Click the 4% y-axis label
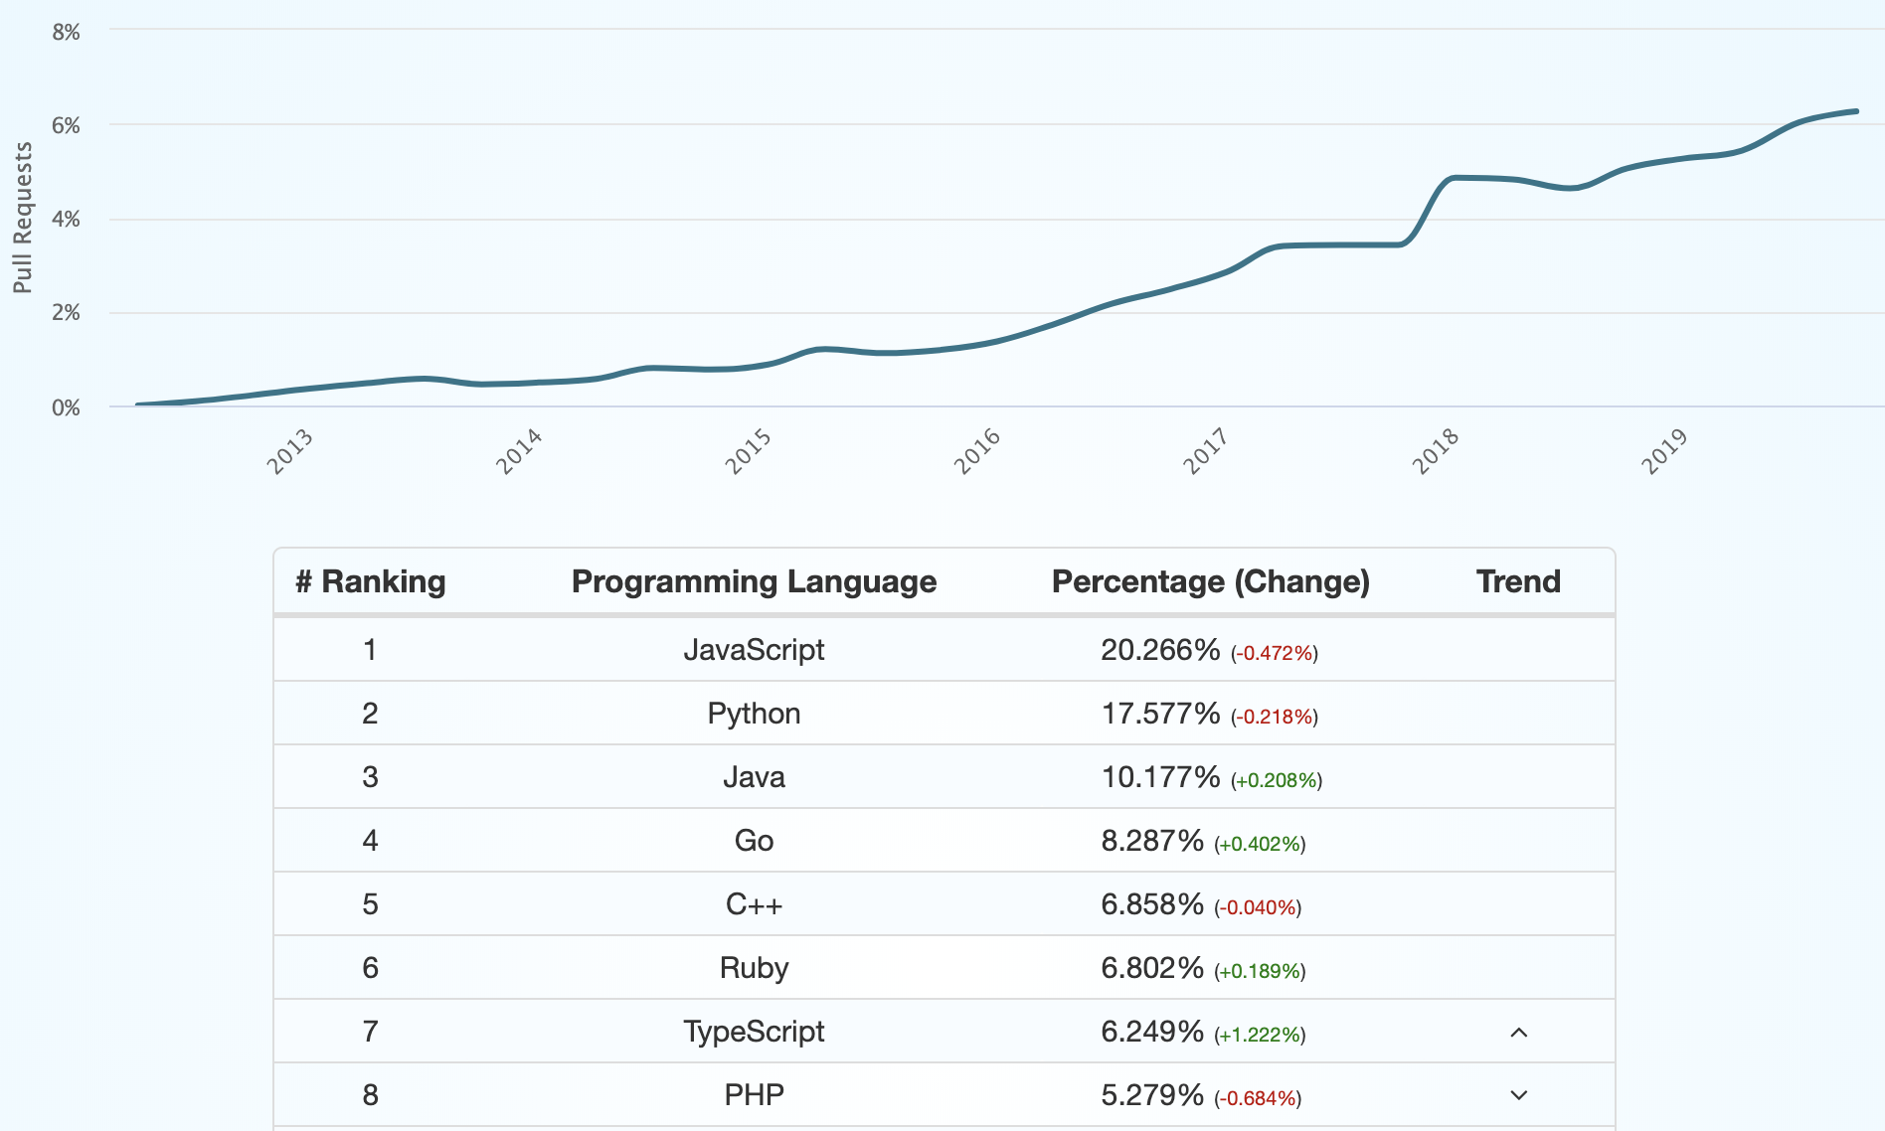Screen dimensions: 1885x1131 tap(66, 219)
